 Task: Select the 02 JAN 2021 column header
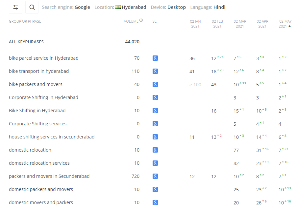195,24
